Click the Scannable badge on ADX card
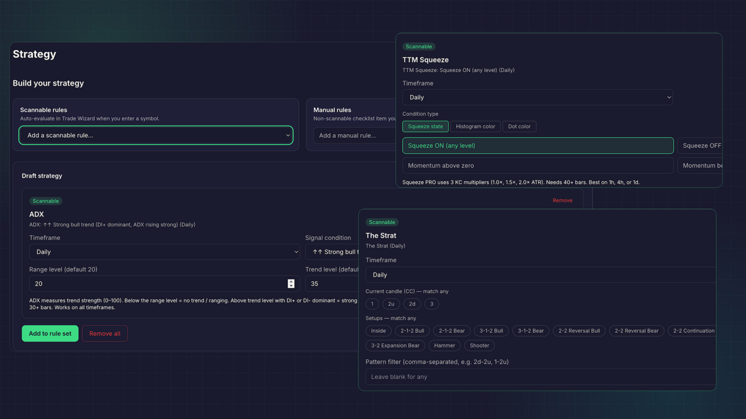Viewport: 746px width, 419px height. tap(46, 201)
